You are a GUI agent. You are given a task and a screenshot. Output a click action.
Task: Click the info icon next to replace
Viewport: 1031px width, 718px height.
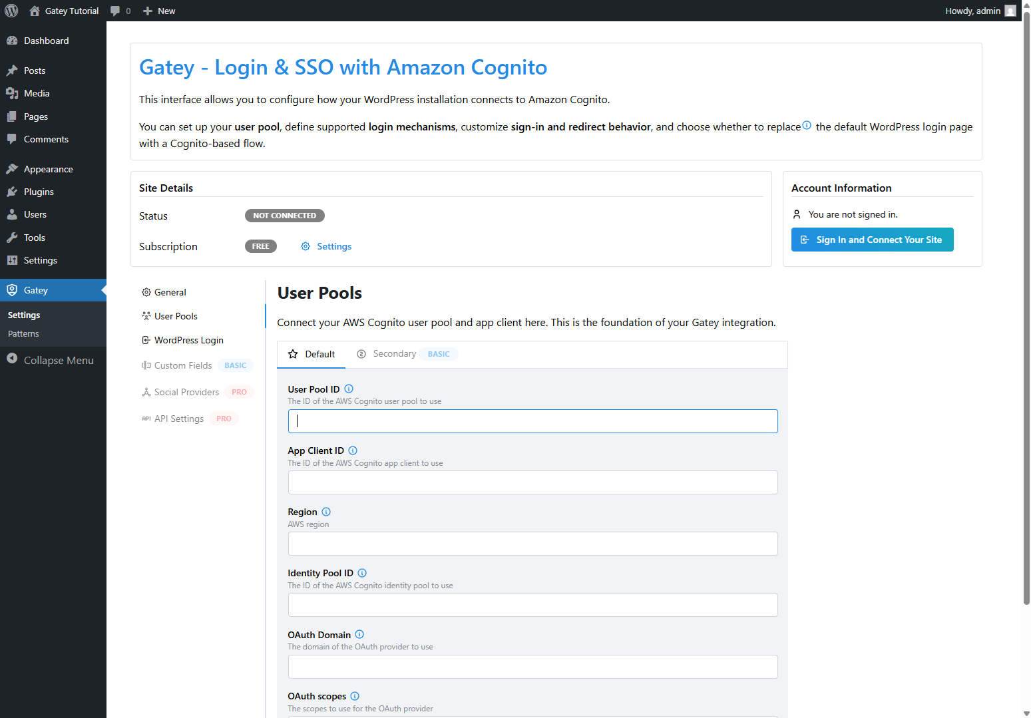coord(807,125)
